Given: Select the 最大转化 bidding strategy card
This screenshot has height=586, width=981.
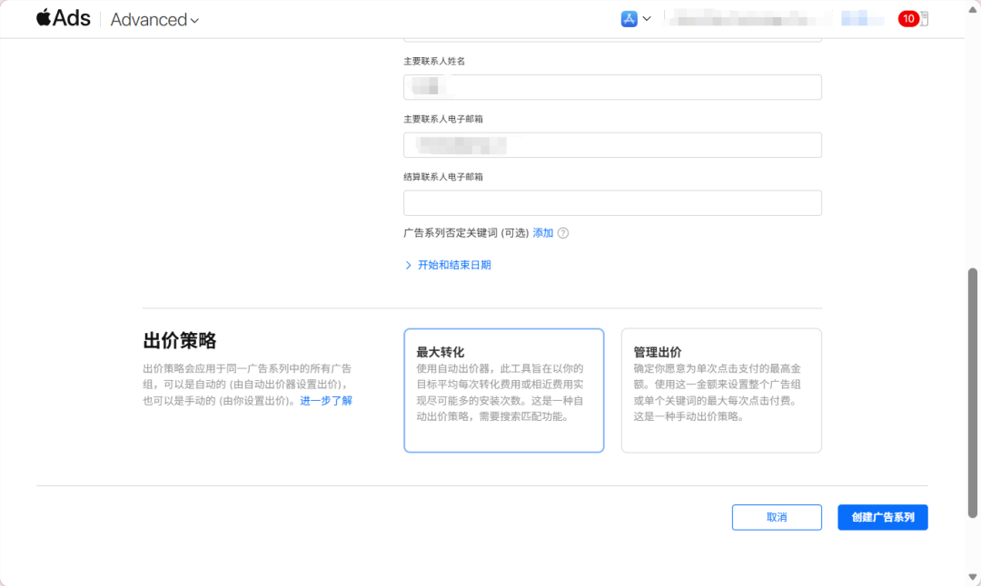Looking at the screenshot, I should click(503, 390).
